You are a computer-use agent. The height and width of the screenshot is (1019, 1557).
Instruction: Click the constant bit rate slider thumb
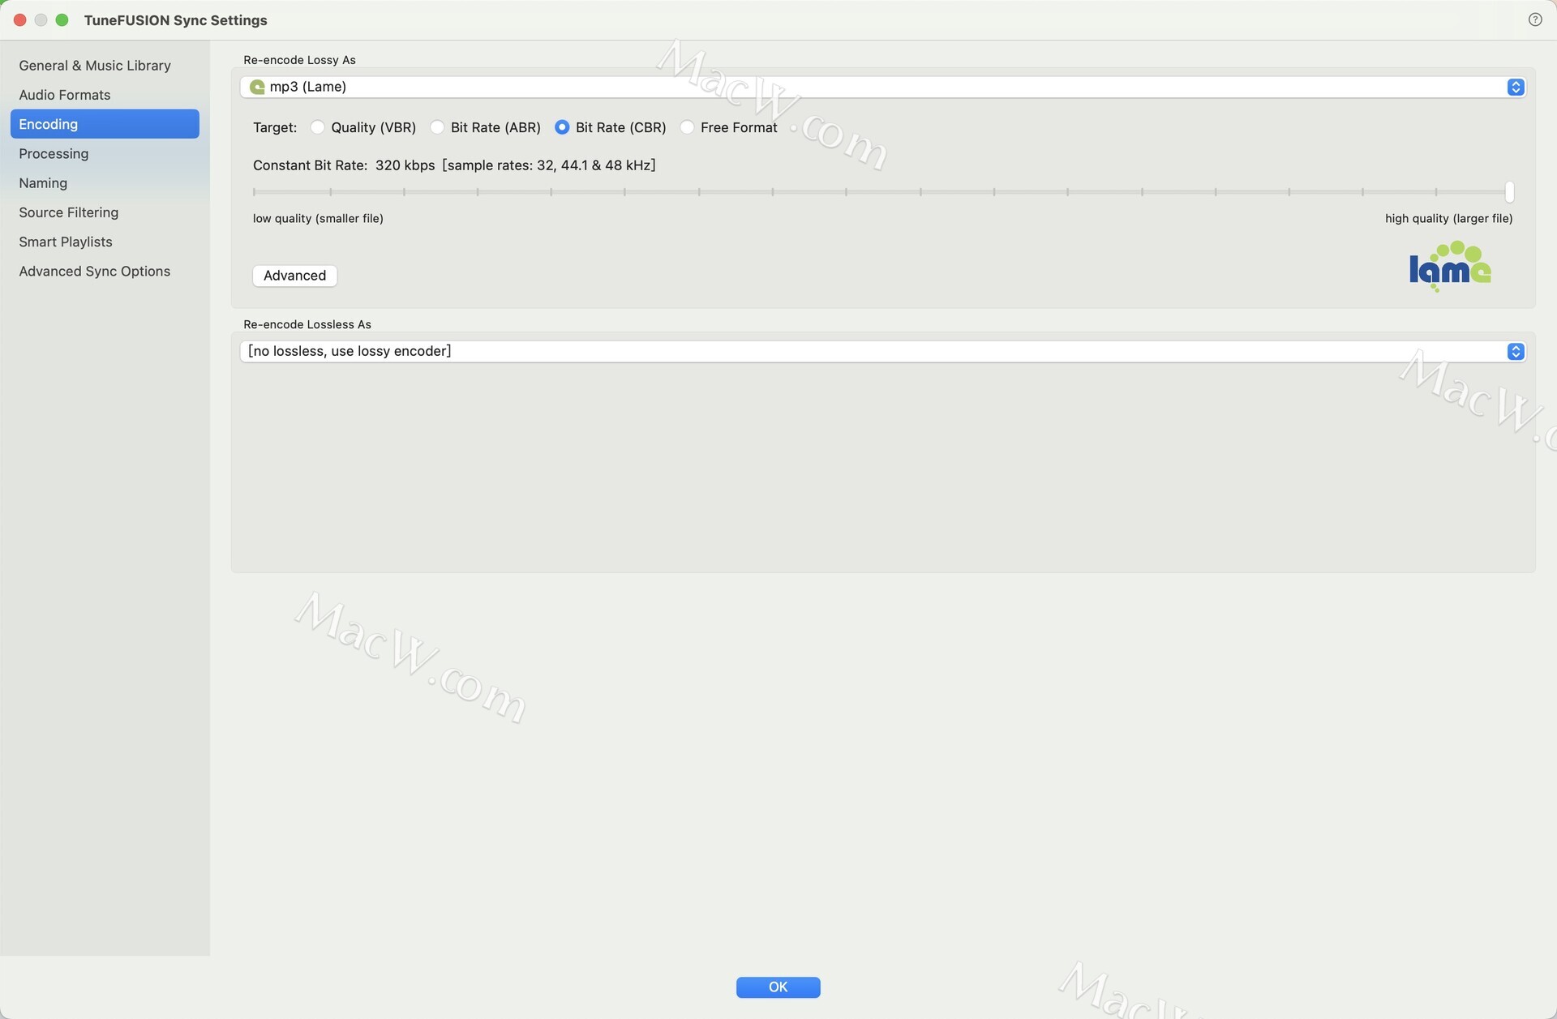coord(1508,192)
